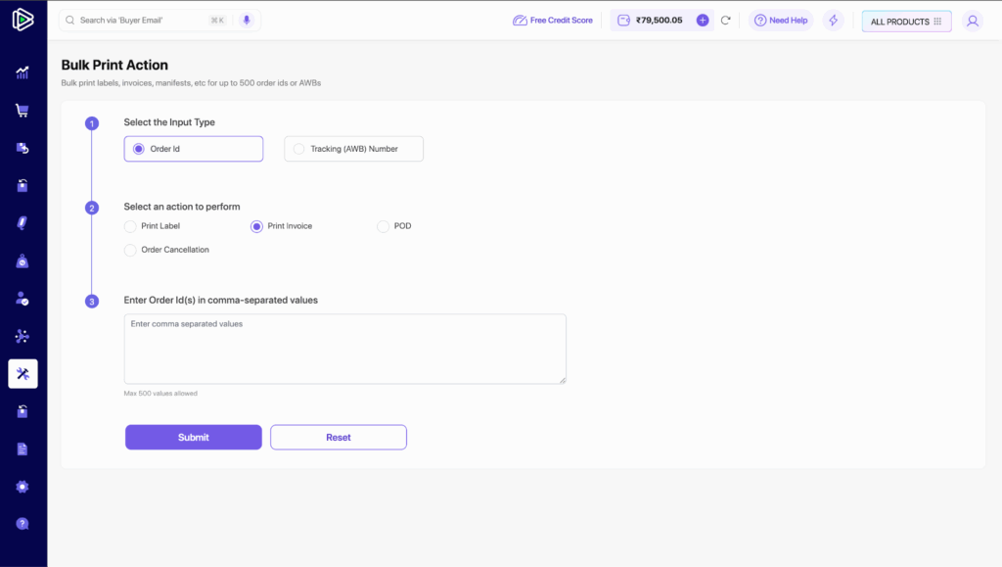Select the POD action option
1002x567 pixels.
384,226
